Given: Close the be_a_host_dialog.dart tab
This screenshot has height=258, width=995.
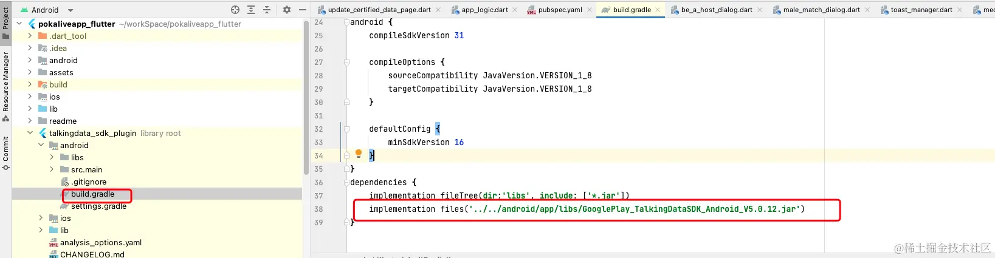Looking at the screenshot, I should point(760,10).
